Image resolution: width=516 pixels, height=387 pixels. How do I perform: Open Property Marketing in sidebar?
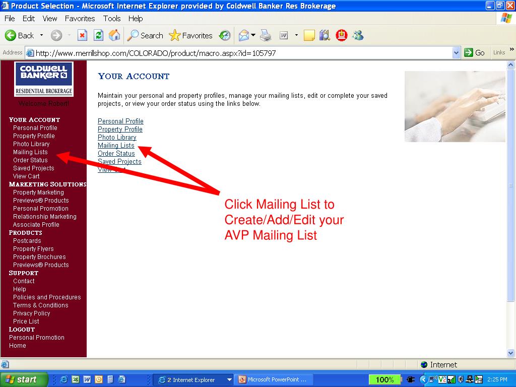pos(38,192)
